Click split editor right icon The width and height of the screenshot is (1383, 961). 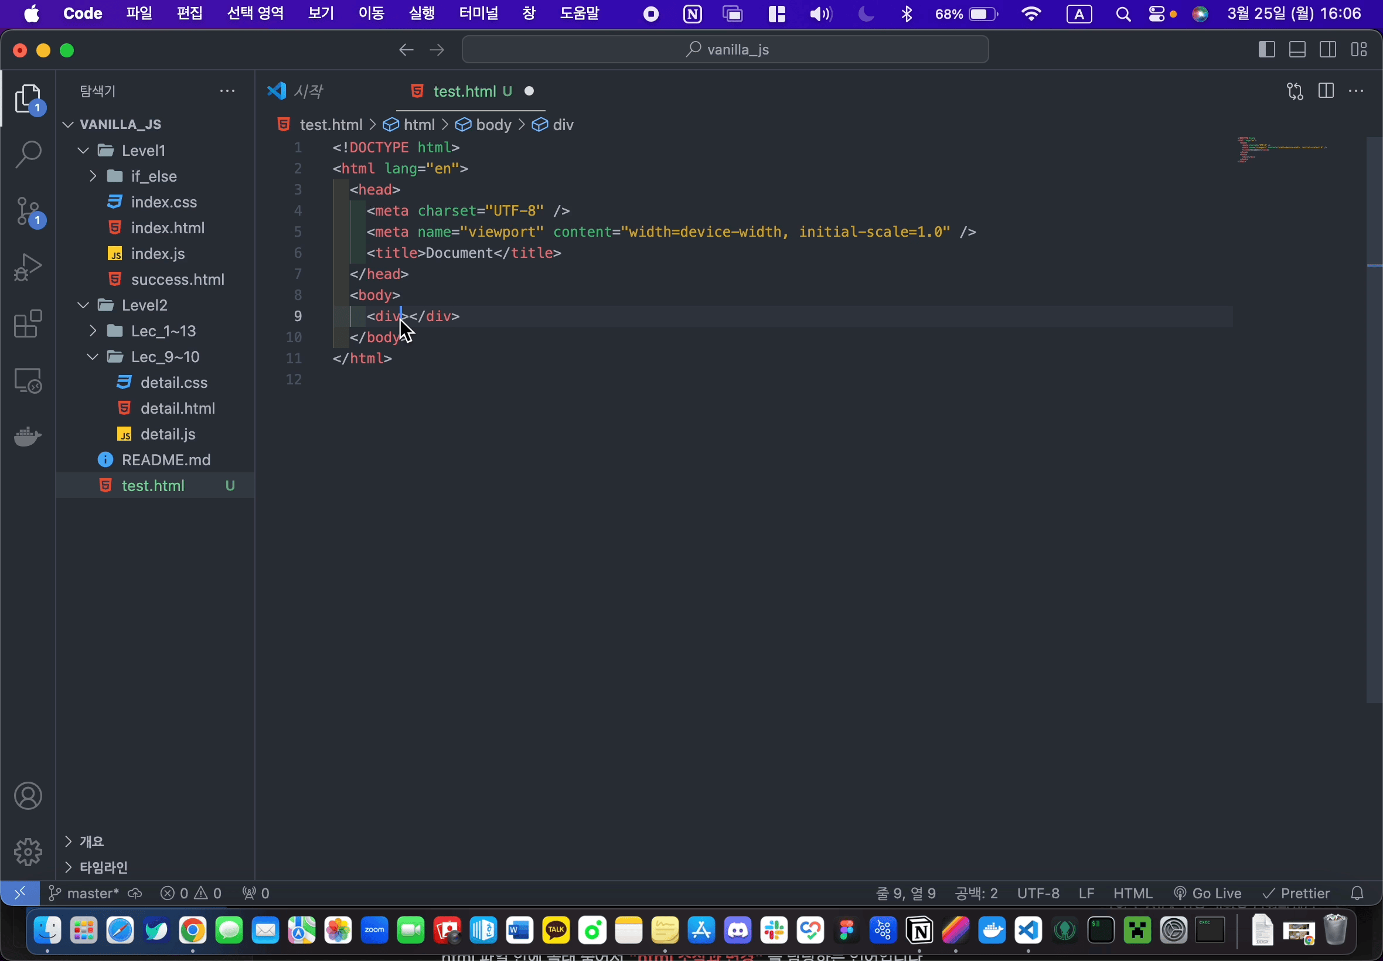(x=1326, y=91)
